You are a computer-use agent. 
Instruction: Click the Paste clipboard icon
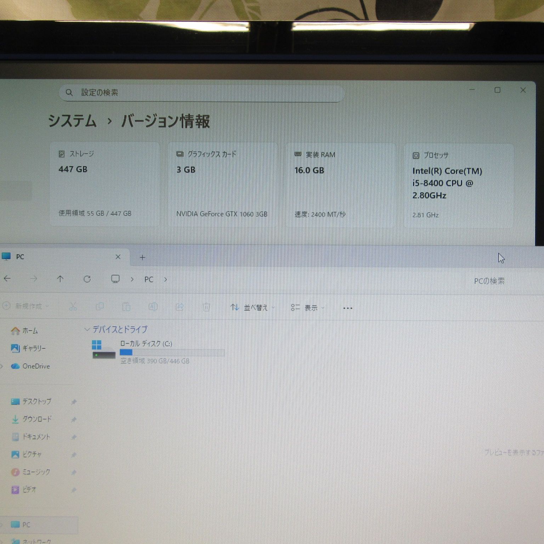[126, 307]
